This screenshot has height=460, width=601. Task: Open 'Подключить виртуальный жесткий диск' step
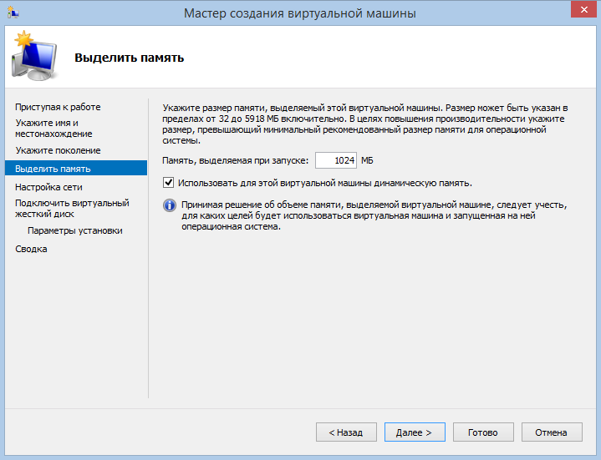[x=72, y=208]
